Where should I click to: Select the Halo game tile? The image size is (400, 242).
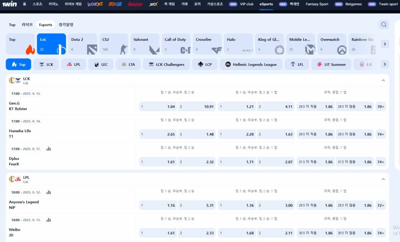click(x=238, y=44)
